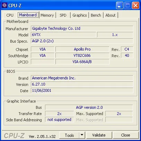Image resolution: width=141 pixels, height=141 pixels.
Task: Click the Tools button
Action: pos(69,135)
